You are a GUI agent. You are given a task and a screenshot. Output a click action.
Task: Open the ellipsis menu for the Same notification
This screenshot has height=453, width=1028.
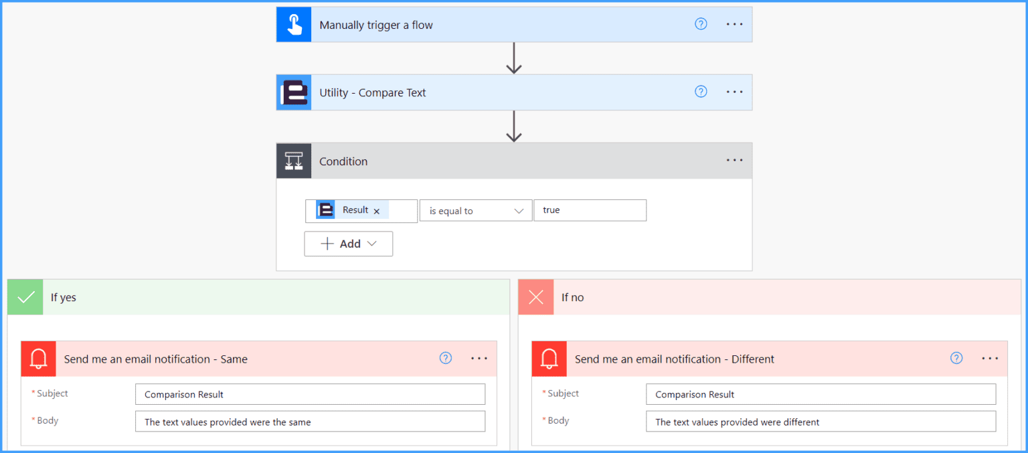(x=479, y=359)
